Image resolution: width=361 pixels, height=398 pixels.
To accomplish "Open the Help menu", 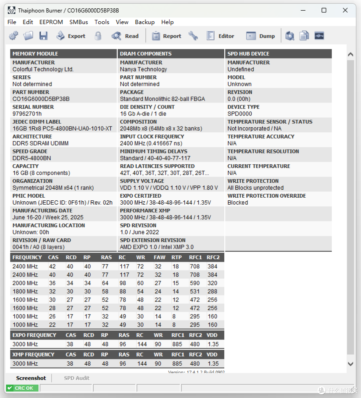I will pyautogui.click(x=167, y=22).
